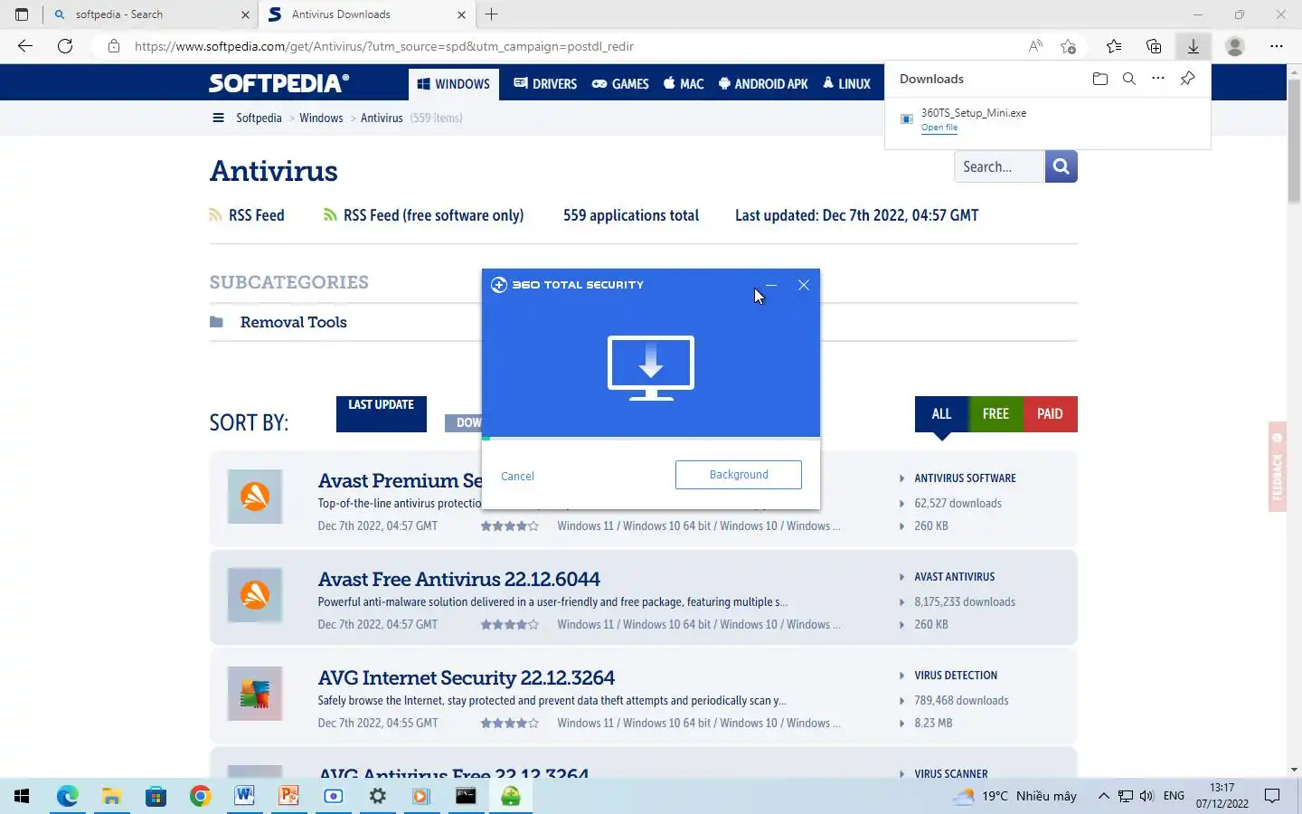Select the WINDOWS nav tab
Image resolution: width=1302 pixels, height=814 pixels.
click(454, 84)
